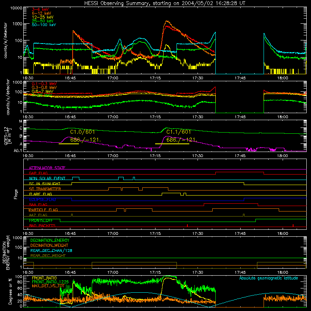Click the 0.3-0.8 MeV legend entry

click(44, 87)
